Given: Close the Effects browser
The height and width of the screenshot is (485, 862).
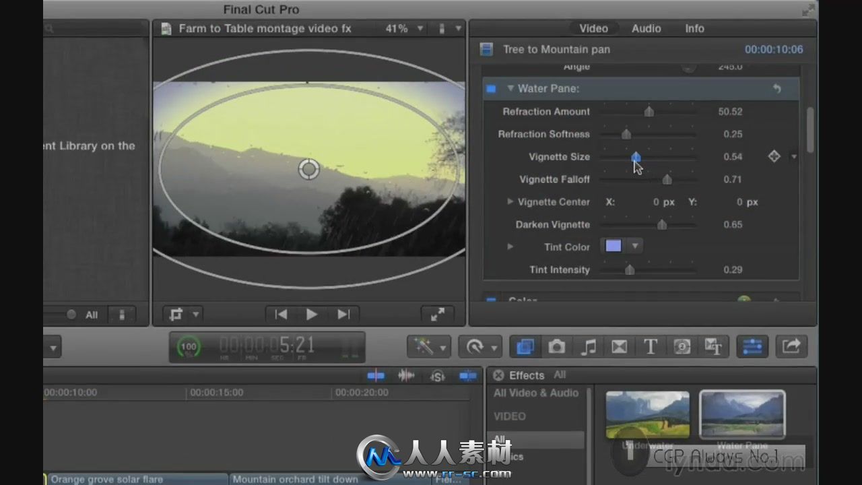Looking at the screenshot, I should point(498,375).
